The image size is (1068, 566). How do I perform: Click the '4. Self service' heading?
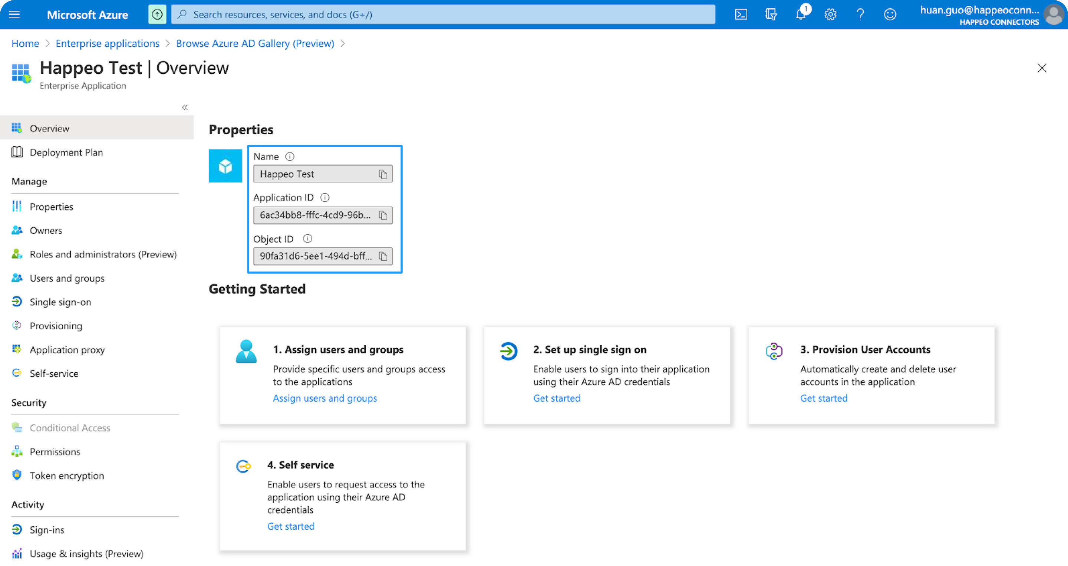[x=300, y=465]
